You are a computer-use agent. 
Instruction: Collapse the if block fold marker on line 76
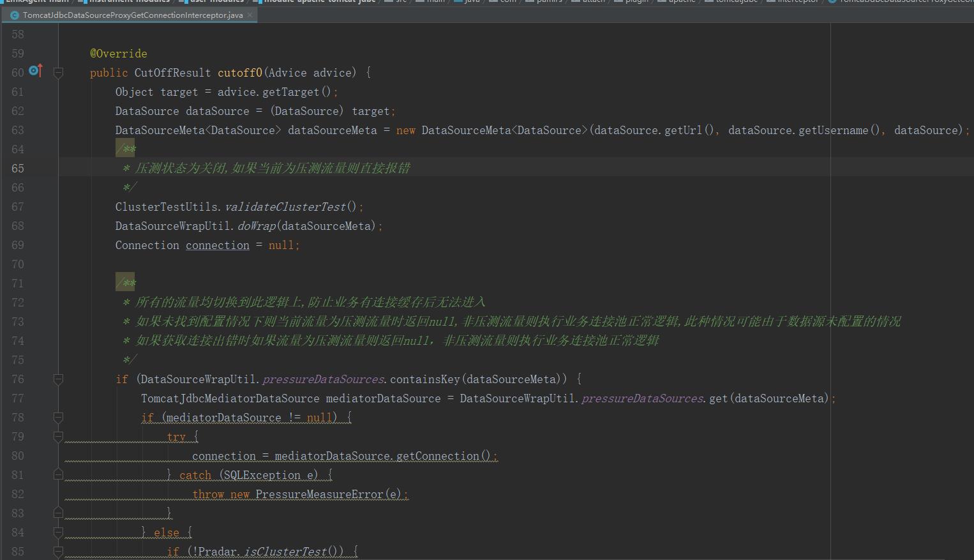coord(58,379)
